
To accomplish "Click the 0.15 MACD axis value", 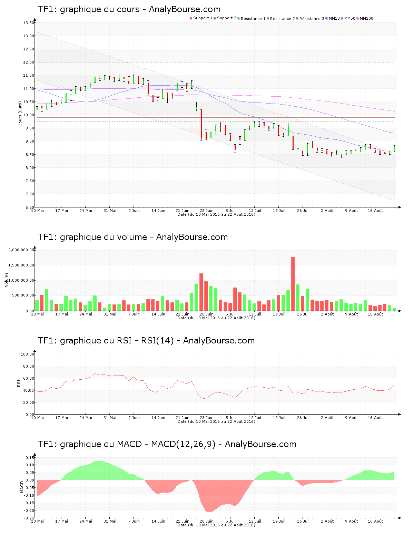I will pyautogui.click(x=29, y=458).
